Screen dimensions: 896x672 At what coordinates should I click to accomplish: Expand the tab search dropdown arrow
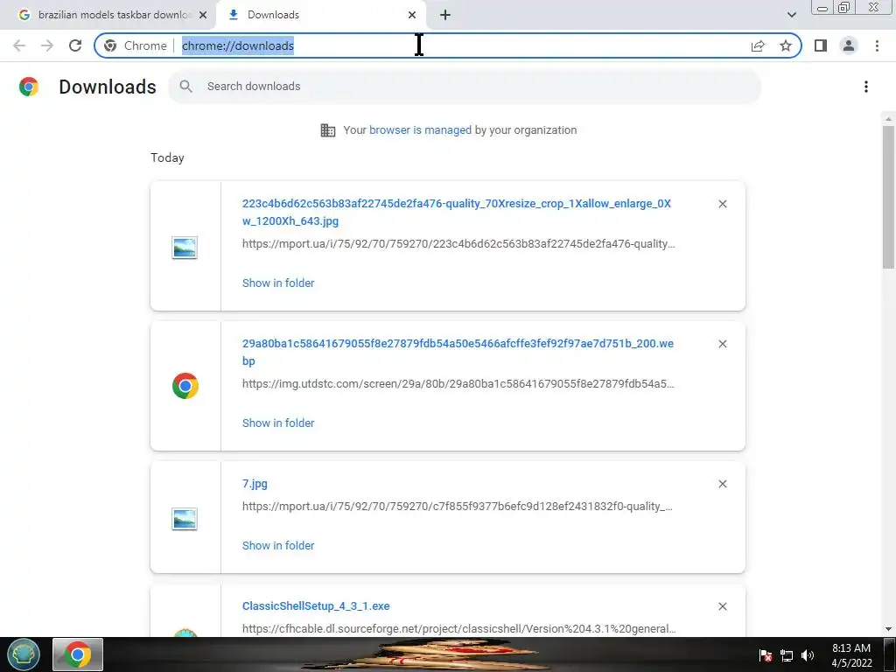click(791, 15)
